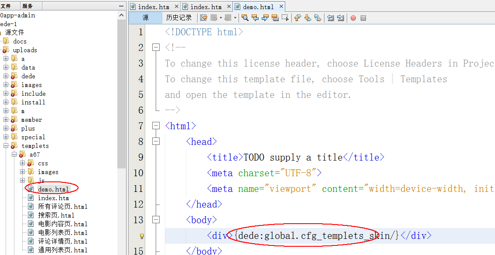Toggle Rectangular Selection mode icon
The width and height of the screenshot is (495, 255).
pos(285,18)
